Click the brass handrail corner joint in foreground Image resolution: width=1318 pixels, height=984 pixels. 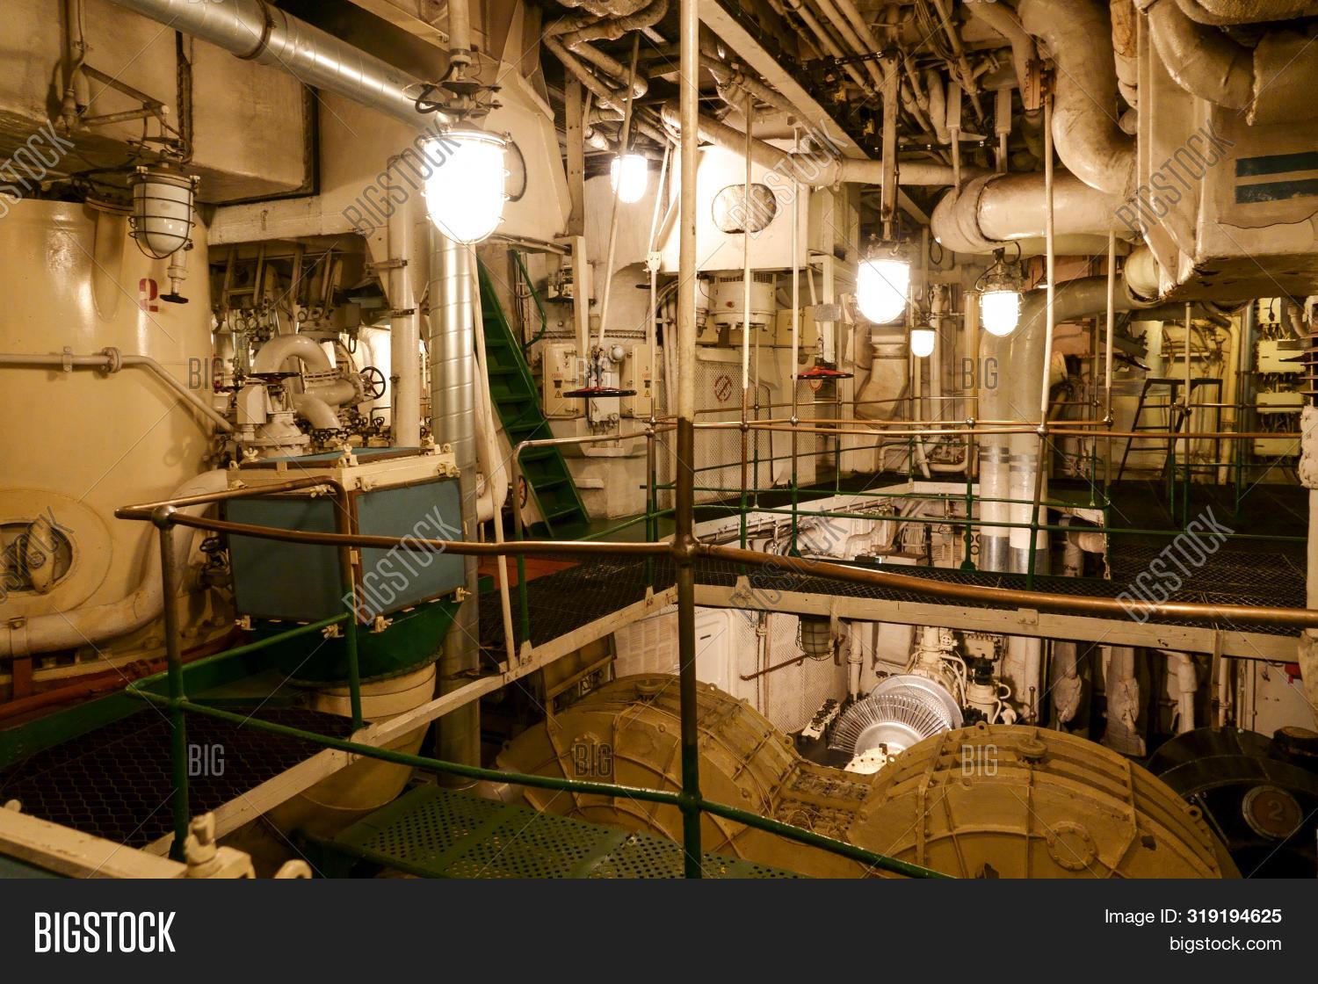tap(688, 551)
